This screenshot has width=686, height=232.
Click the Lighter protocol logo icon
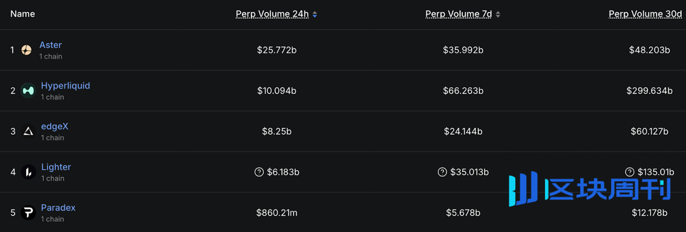[x=28, y=172]
